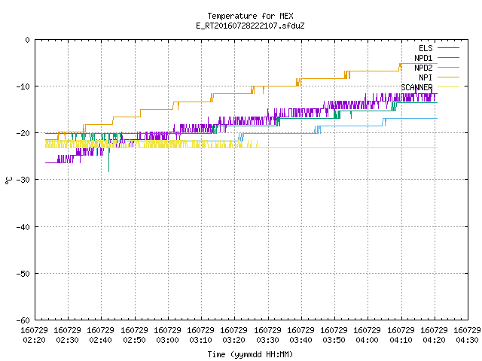This screenshot has width=482, height=361.
Task: Click the x-axis tick label 03:00
Action: point(167,340)
